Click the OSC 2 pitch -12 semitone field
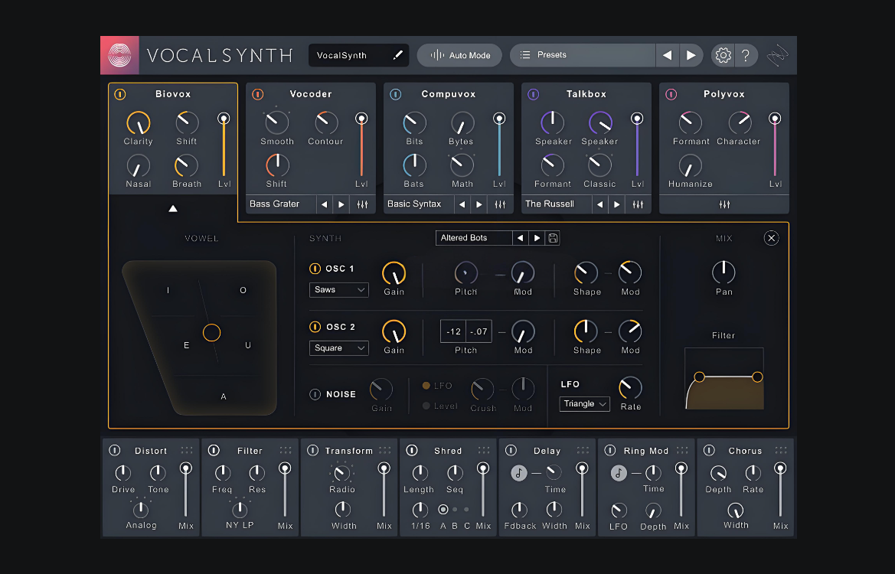This screenshot has width=895, height=574. coord(454,331)
